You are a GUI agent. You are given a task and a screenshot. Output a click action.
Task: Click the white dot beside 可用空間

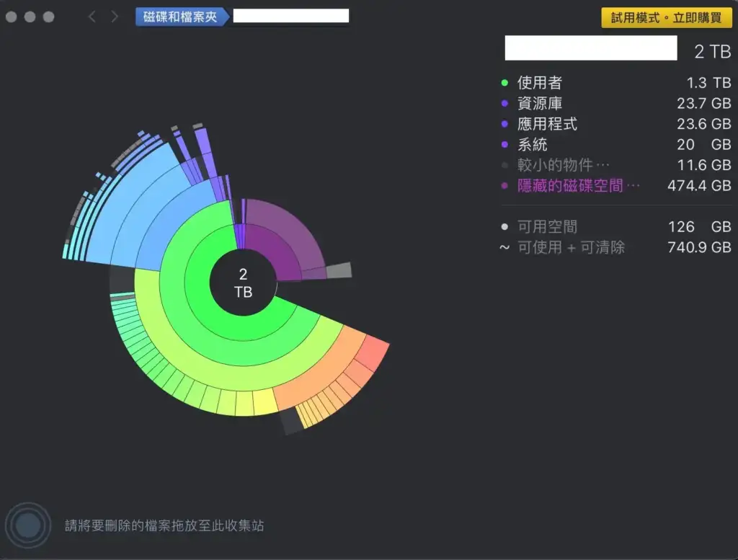pyautogui.click(x=504, y=227)
